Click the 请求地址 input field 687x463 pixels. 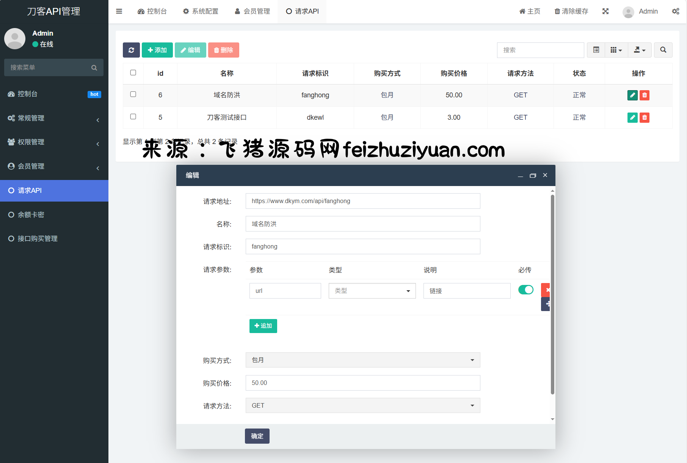(362, 201)
